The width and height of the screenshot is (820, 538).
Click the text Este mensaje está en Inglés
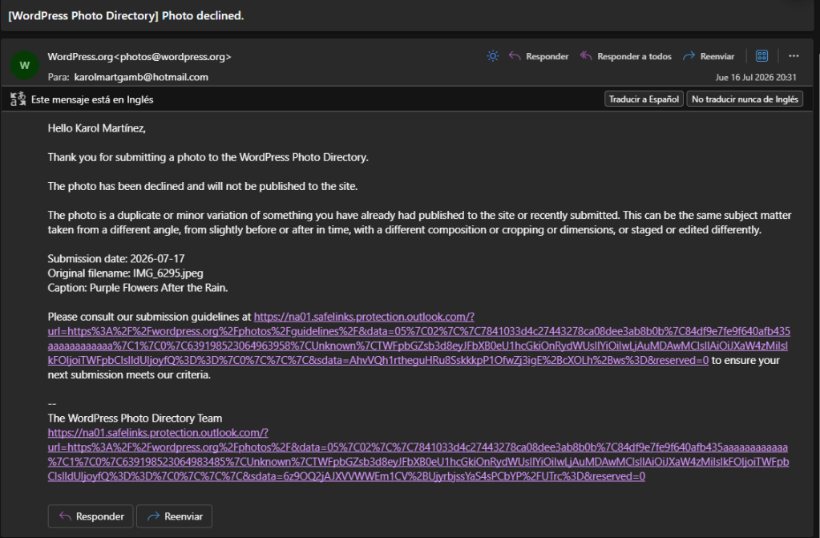pos(92,99)
